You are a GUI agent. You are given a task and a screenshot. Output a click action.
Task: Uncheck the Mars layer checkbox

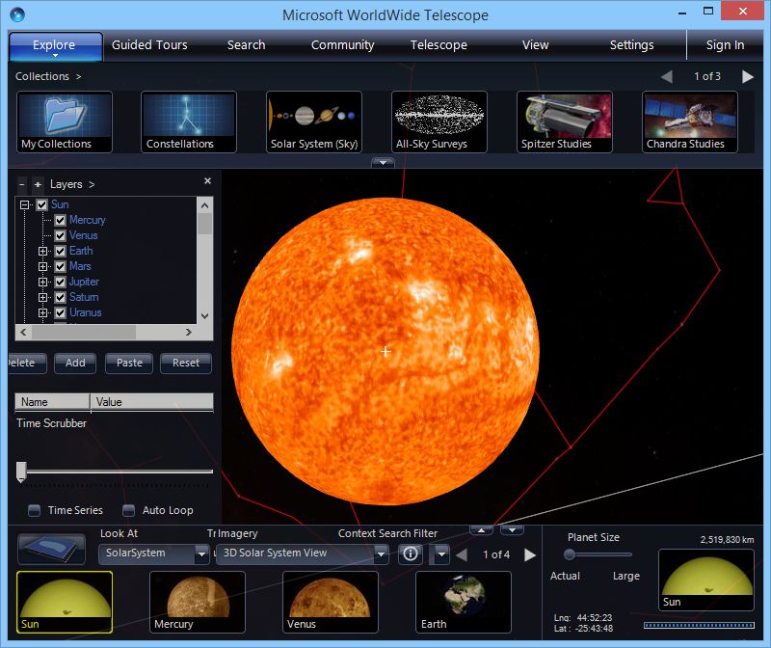pos(60,267)
